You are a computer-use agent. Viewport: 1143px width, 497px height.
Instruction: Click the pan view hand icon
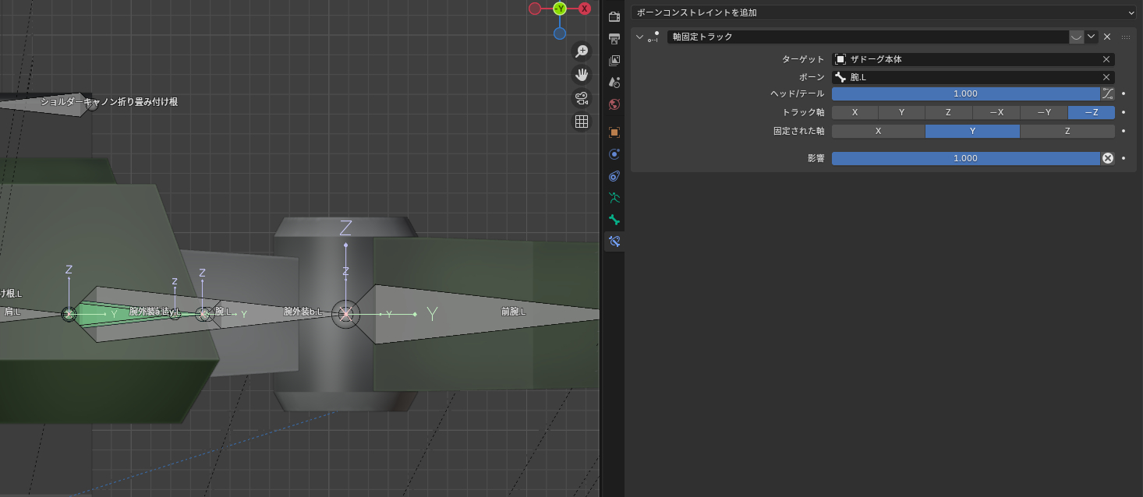point(581,75)
